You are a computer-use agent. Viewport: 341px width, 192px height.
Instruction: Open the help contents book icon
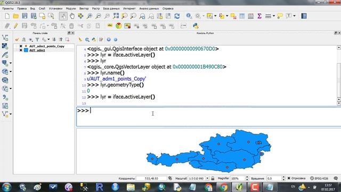click(304, 16)
